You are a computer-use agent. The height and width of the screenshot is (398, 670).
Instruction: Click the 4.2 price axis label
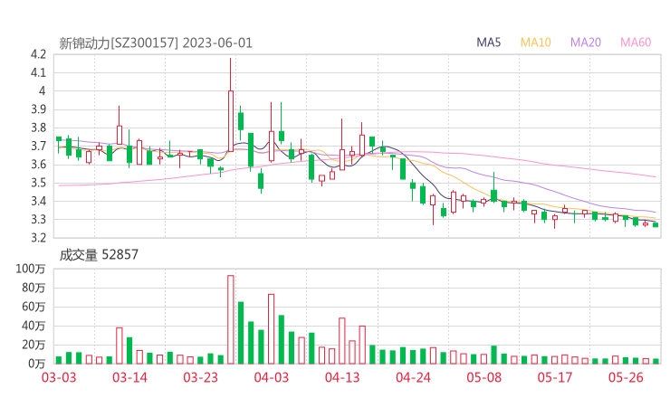[x=38, y=54]
